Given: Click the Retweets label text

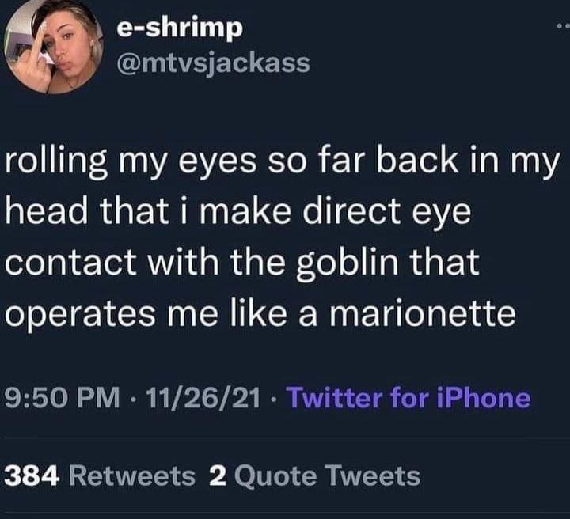Looking at the screenshot, I should [x=131, y=475].
